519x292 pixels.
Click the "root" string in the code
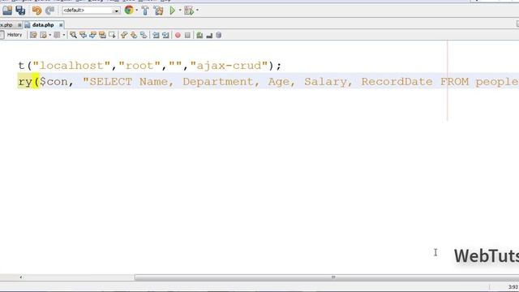pos(139,66)
